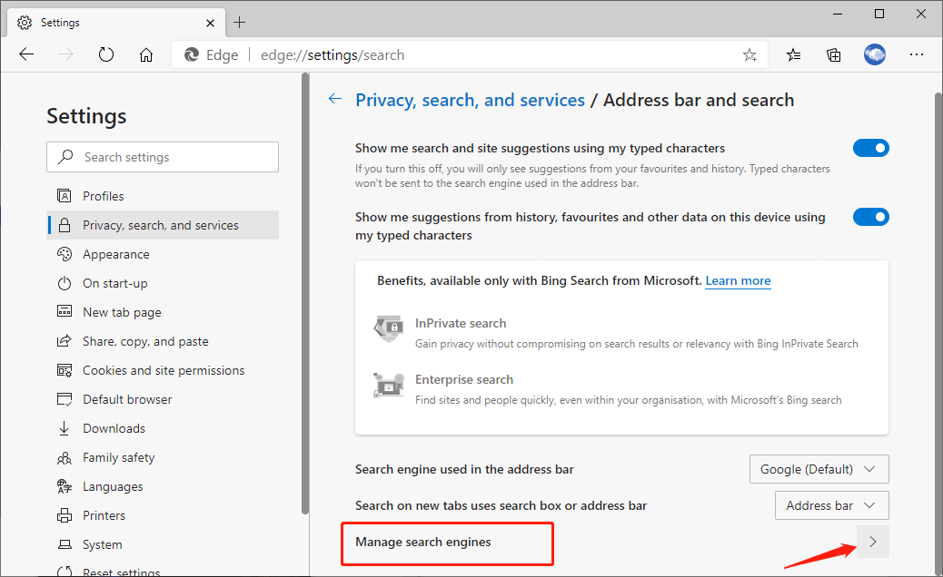Screen dimensions: 943x577
Task: Click Manage search engines label
Action: click(x=422, y=542)
